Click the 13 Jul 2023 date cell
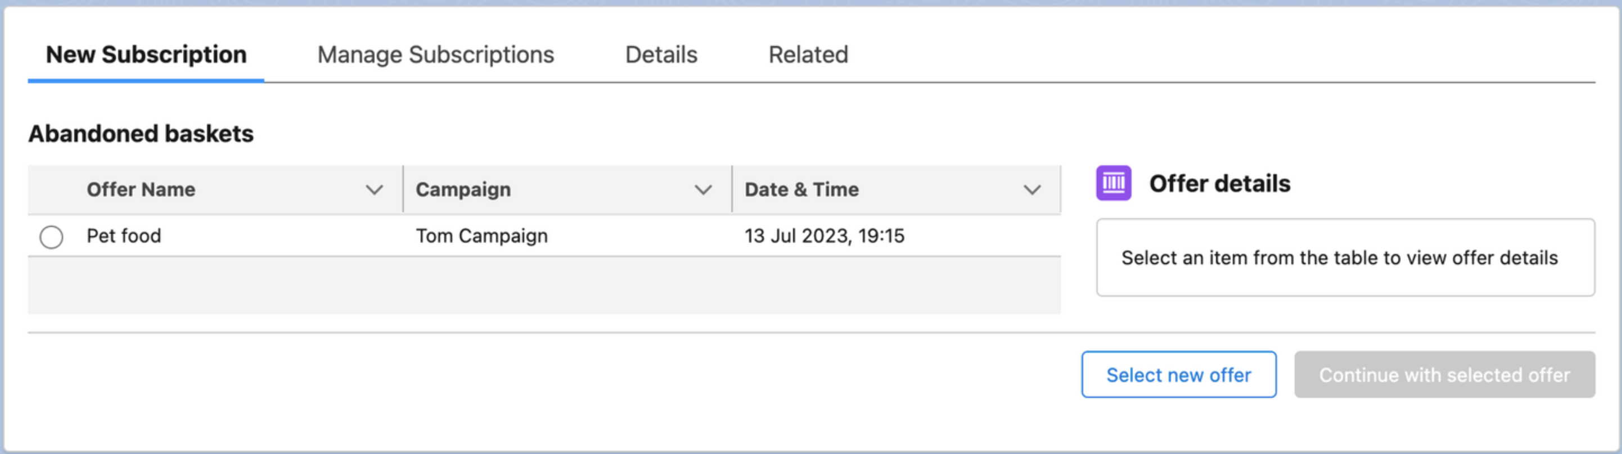 tap(823, 237)
